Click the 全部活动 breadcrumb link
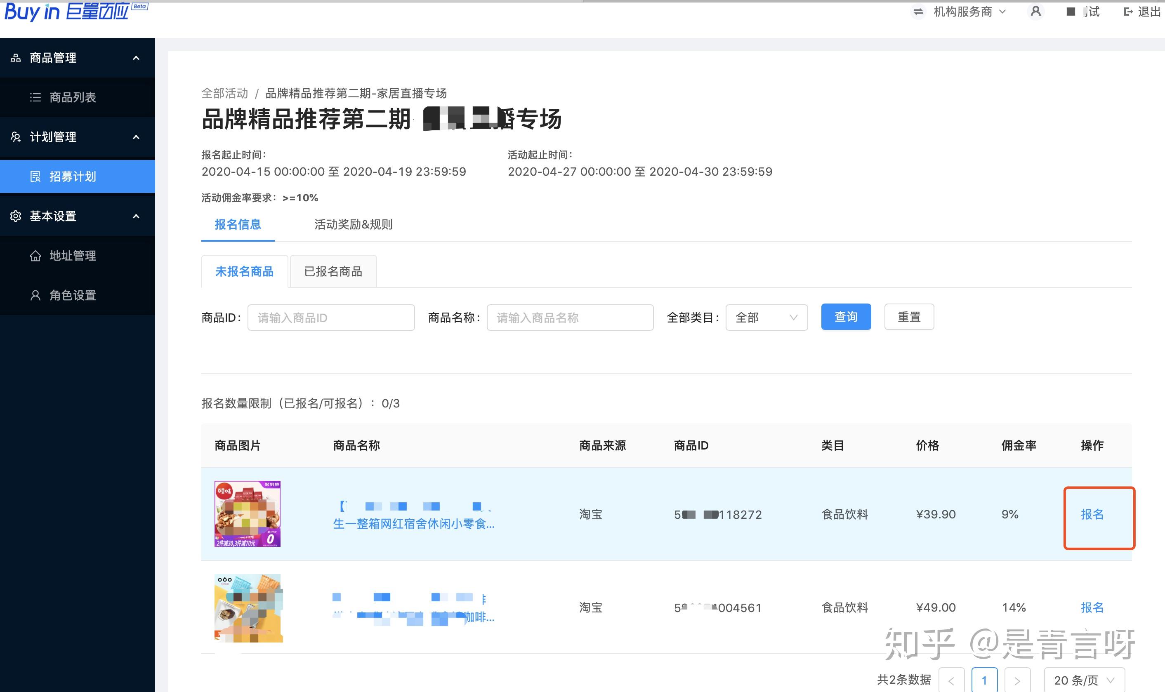The width and height of the screenshot is (1165, 692). point(225,93)
